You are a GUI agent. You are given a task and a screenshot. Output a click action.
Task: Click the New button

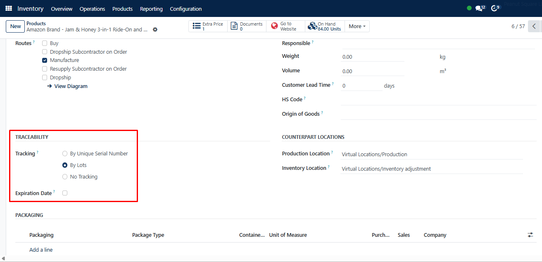point(15,26)
